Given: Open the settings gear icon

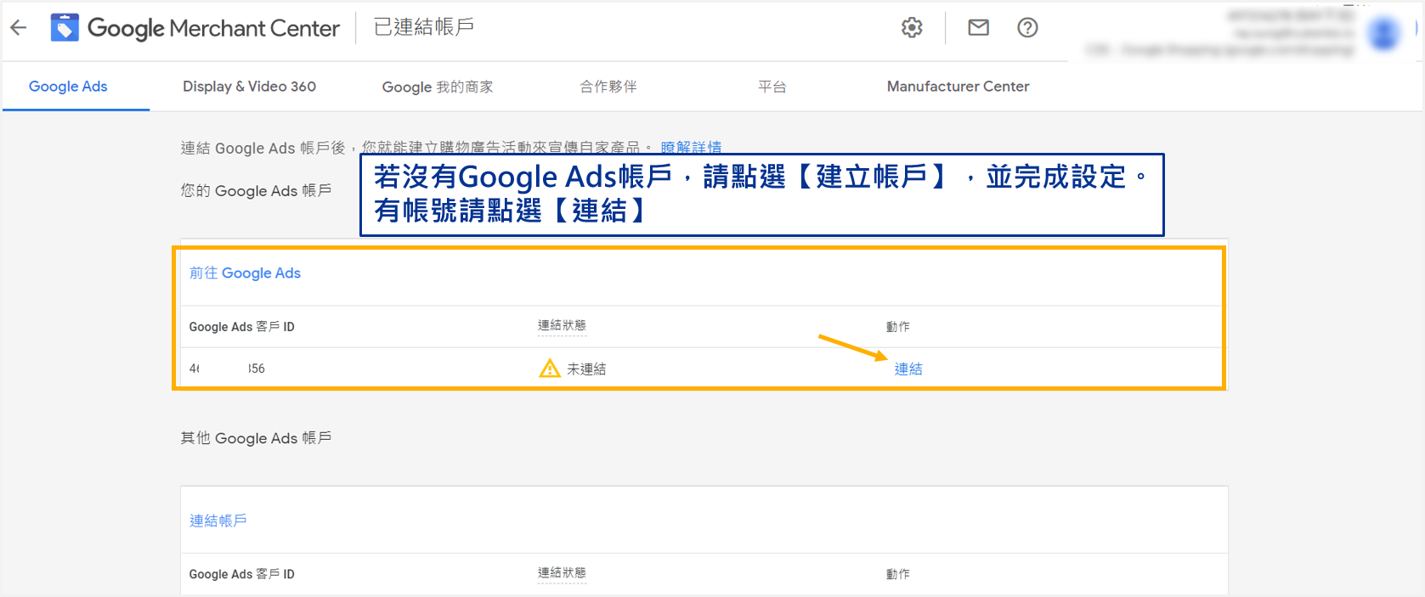Looking at the screenshot, I should pos(912,28).
